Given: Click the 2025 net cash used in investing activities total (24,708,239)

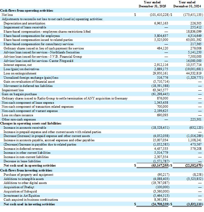Looking at the screenshot, I should (160, 204).
